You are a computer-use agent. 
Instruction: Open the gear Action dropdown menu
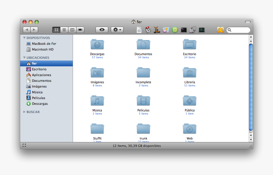[117, 30]
